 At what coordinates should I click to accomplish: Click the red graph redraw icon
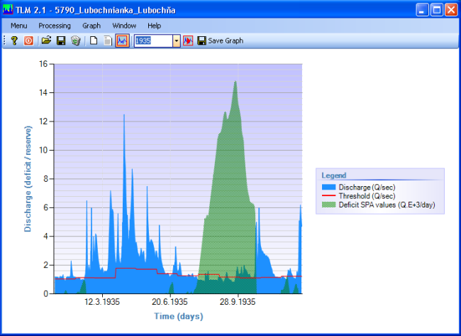(188, 40)
